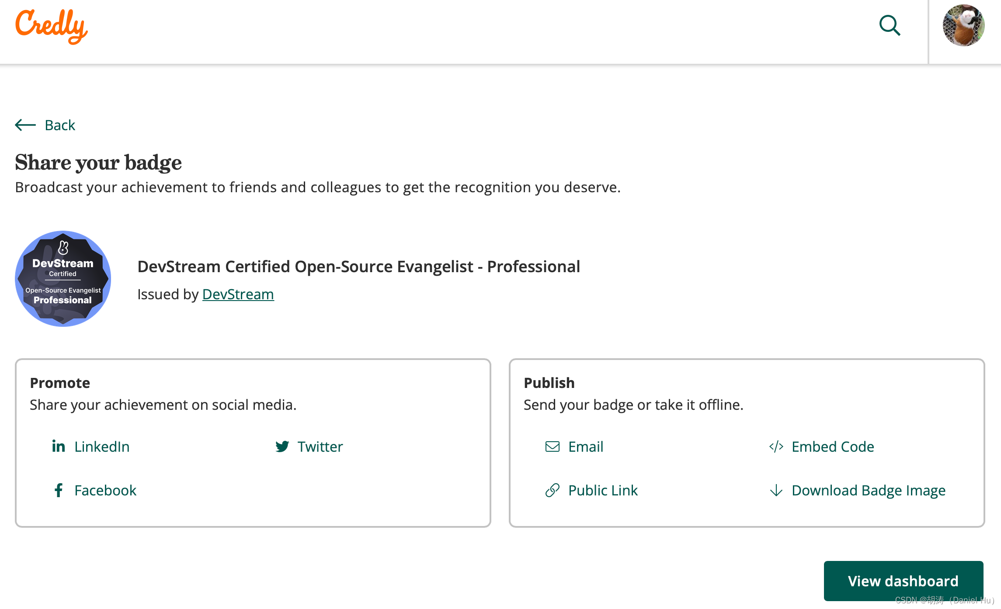
Task: Click the DevStream badge image
Action: click(x=63, y=279)
